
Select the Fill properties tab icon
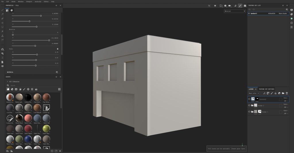[x=7, y=10]
